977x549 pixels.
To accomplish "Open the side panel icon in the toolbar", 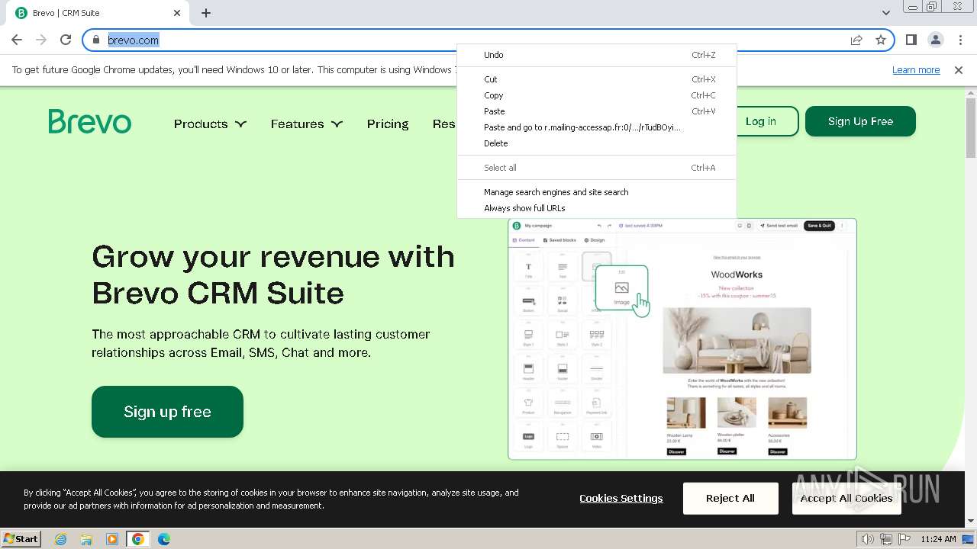I will [911, 40].
